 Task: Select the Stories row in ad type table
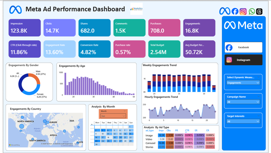pyautogui.click(x=180, y=147)
